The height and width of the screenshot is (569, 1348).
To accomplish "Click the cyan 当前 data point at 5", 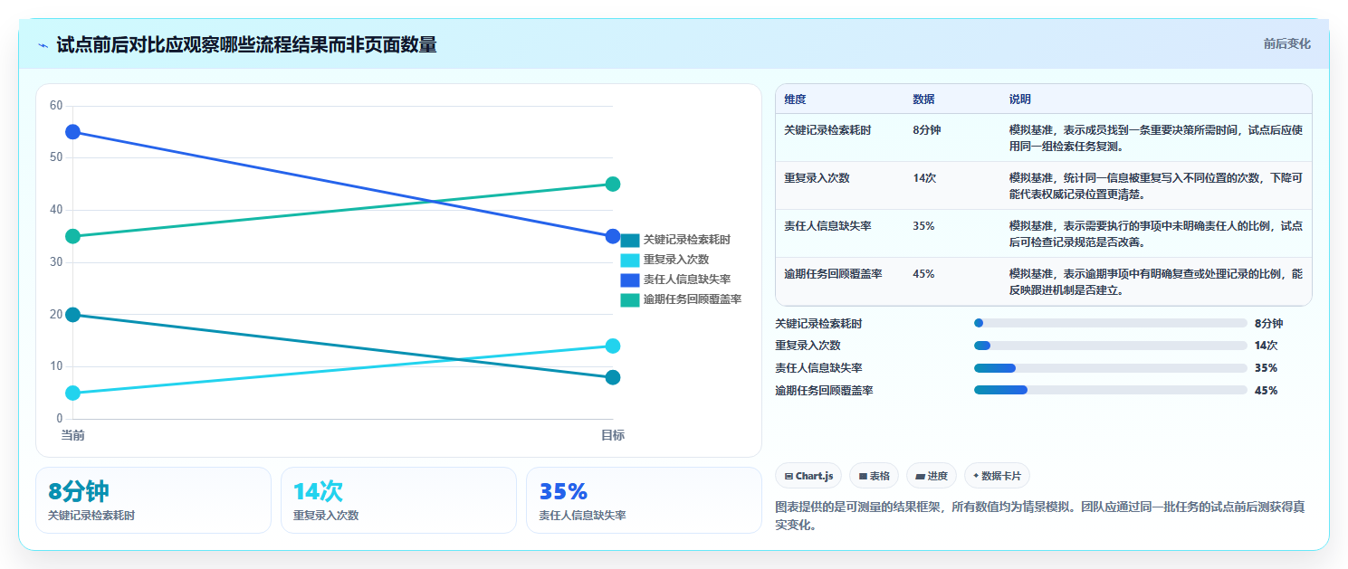I will tap(73, 393).
